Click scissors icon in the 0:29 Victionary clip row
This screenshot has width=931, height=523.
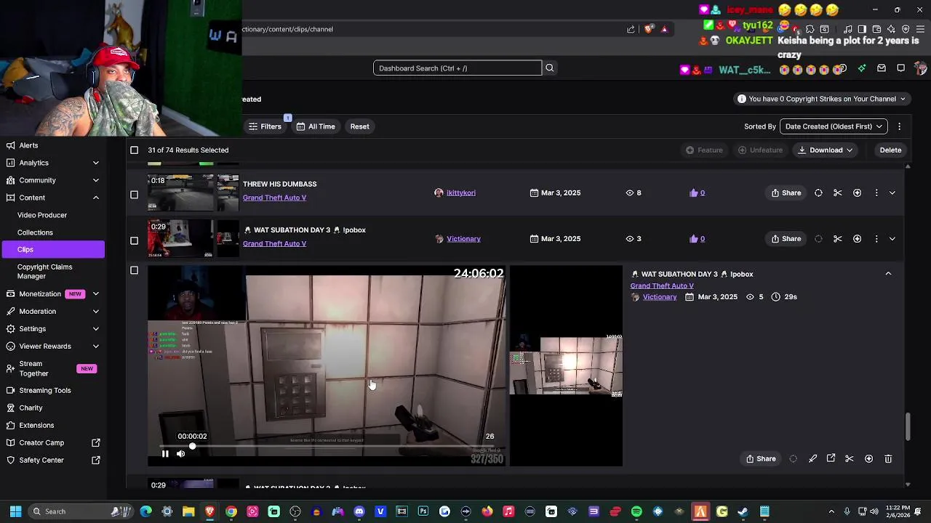(838, 238)
